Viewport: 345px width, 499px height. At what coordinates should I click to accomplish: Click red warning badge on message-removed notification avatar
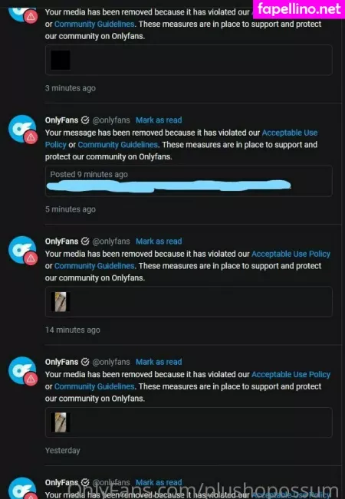[31, 137]
